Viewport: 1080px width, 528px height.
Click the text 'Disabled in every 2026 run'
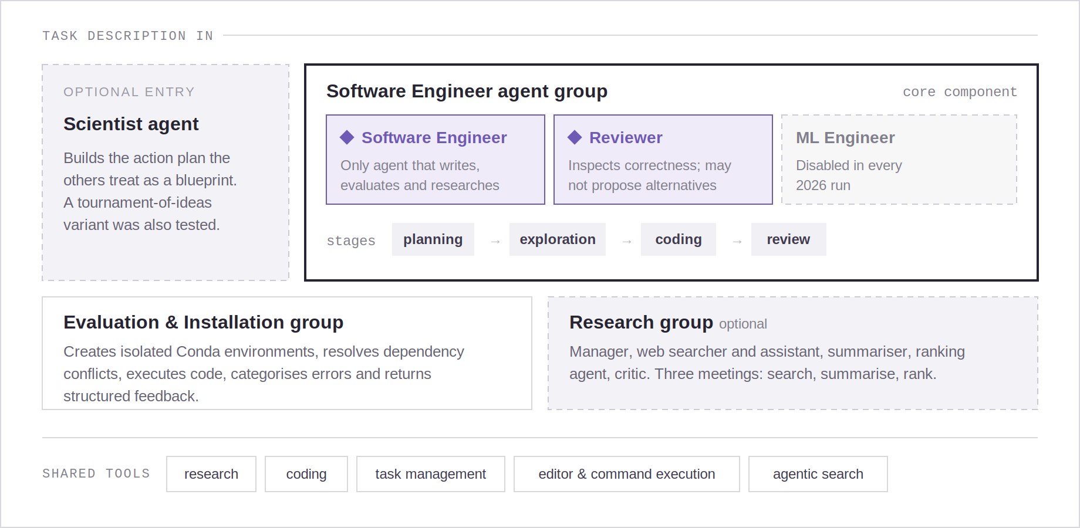click(x=849, y=175)
